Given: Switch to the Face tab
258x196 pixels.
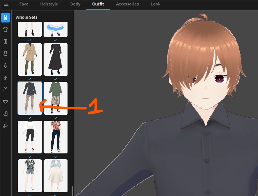Looking at the screenshot, I should coord(24,4).
